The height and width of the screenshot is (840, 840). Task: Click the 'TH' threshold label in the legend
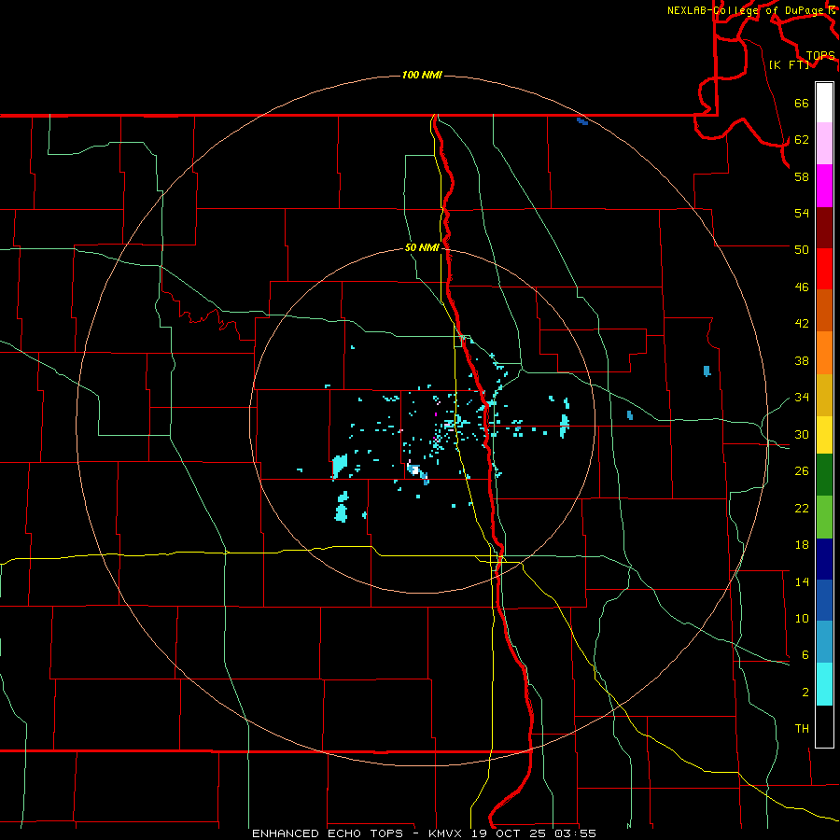click(802, 728)
